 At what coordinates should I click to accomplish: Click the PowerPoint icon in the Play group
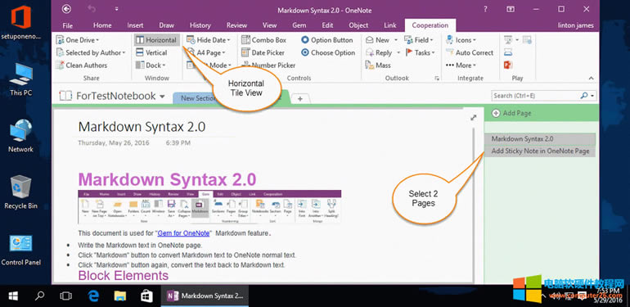point(508,65)
